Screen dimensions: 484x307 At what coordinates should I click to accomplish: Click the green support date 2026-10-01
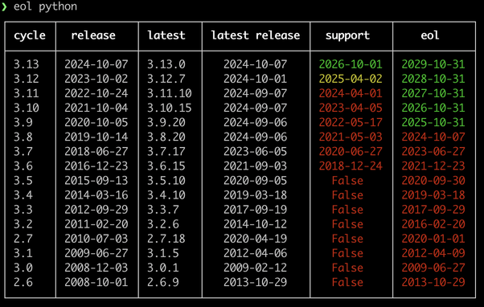click(351, 64)
